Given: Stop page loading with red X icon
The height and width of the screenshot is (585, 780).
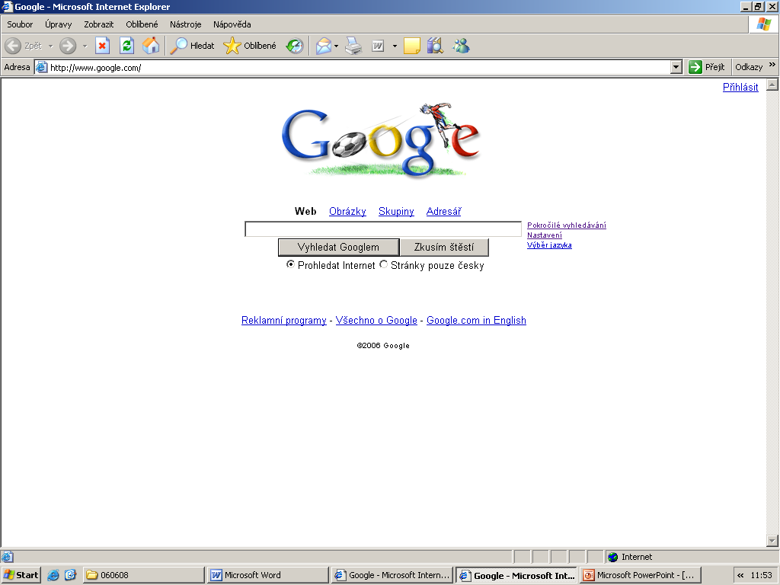Looking at the screenshot, I should click(x=103, y=46).
